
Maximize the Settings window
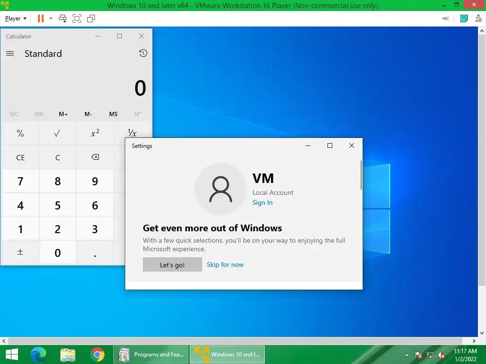[x=330, y=146]
